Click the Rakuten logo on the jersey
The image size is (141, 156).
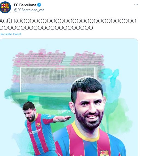point(35,131)
